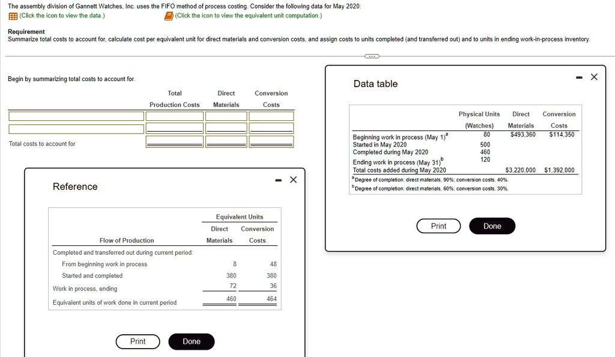Viewport: 615px width, 357px height.
Task: Click the first Conversion Costs input field
Action: [x=271, y=115]
